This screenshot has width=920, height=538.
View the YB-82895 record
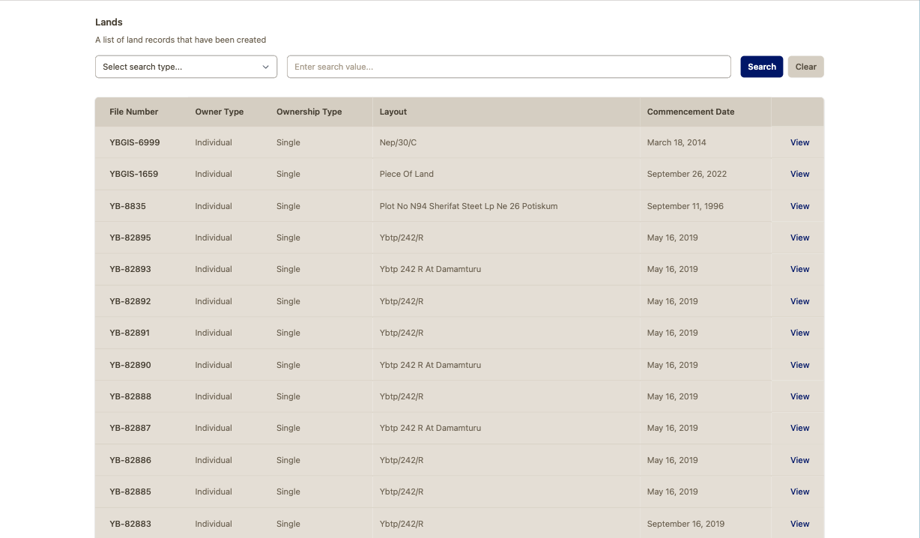click(x=799, y=238)
